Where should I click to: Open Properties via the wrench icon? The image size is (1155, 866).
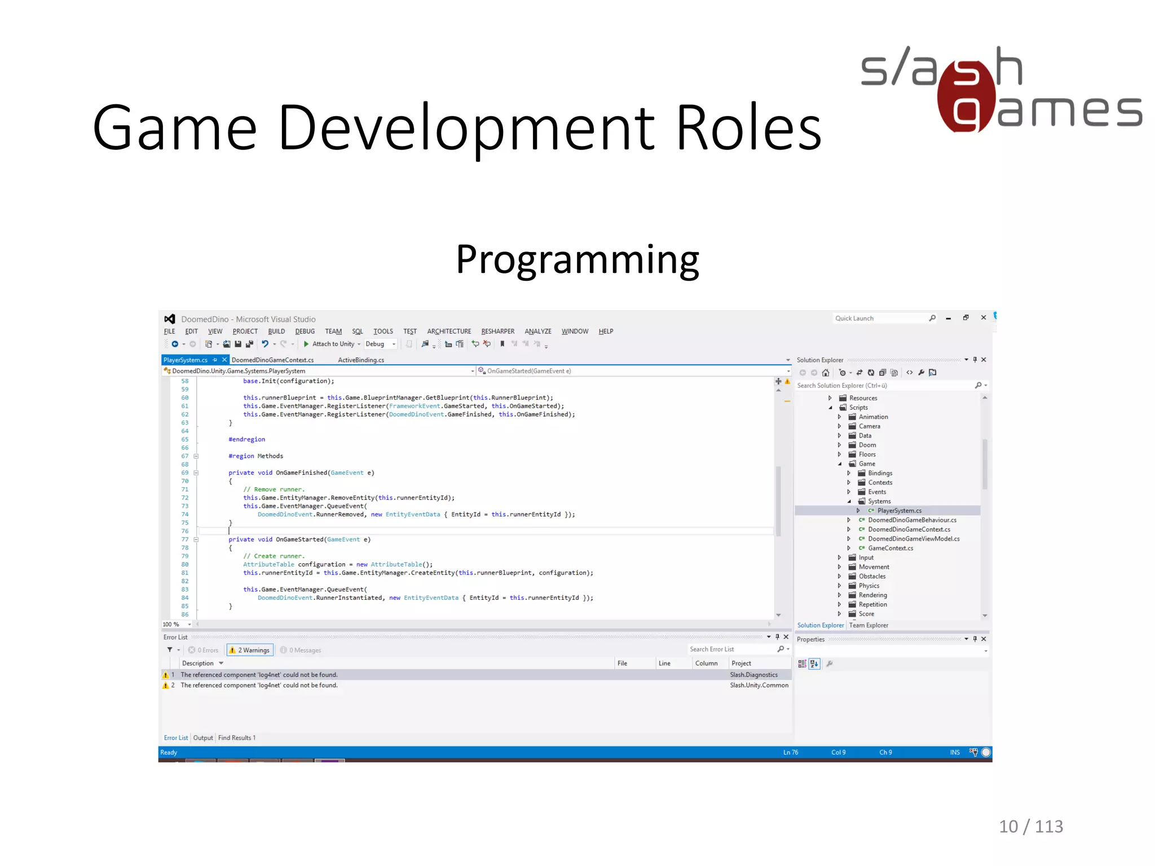click(x=921, y=373)
